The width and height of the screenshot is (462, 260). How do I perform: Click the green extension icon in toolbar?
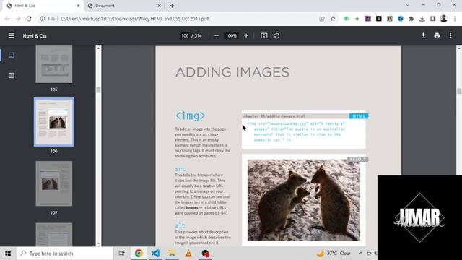click(x=346, y=19)
